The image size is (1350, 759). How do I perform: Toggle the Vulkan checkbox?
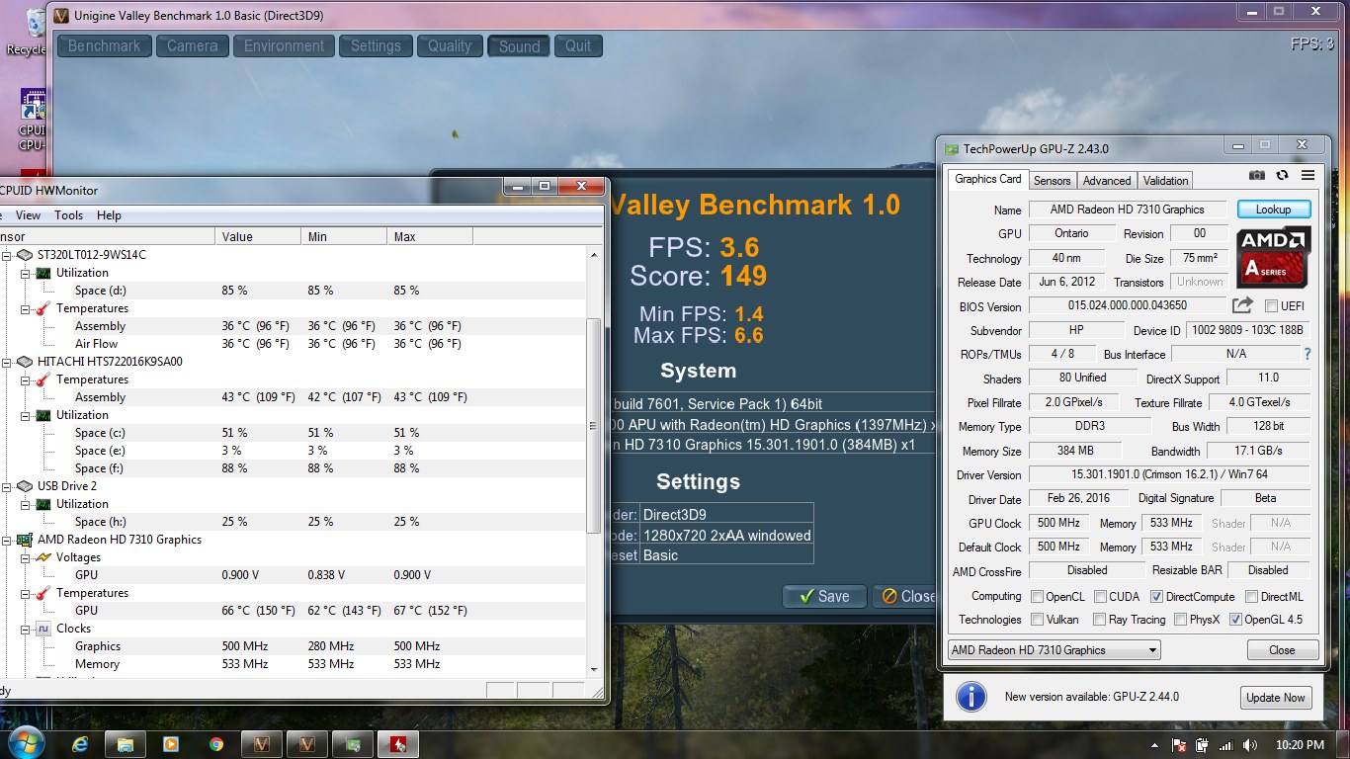click(1038, 620)
